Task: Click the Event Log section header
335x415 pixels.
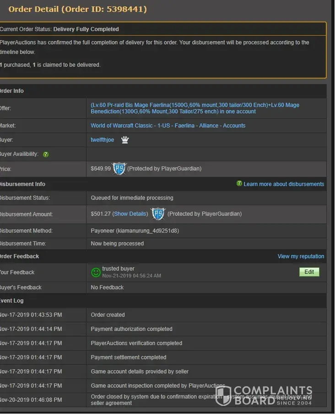Action: point(12,301)
